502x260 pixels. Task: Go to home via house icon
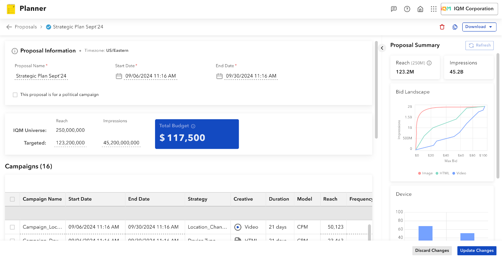pos(420,9)
